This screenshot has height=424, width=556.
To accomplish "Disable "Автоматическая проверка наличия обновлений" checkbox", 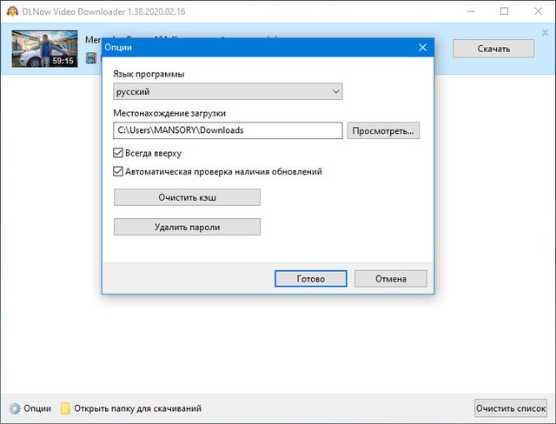I will click(118, 172).
